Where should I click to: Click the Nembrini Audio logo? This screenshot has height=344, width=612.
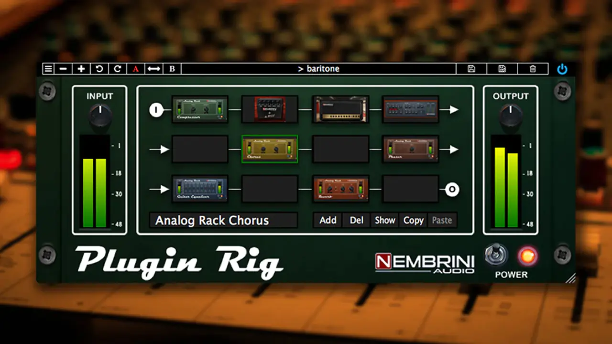[x=425, y=263]
